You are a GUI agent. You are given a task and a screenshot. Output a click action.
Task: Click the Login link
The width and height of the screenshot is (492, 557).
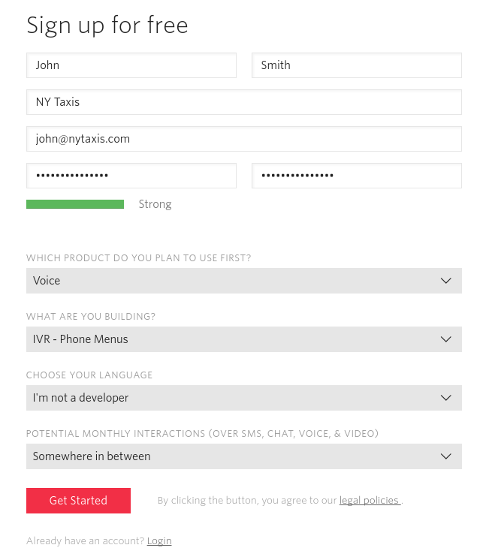[x=159, y=540]
